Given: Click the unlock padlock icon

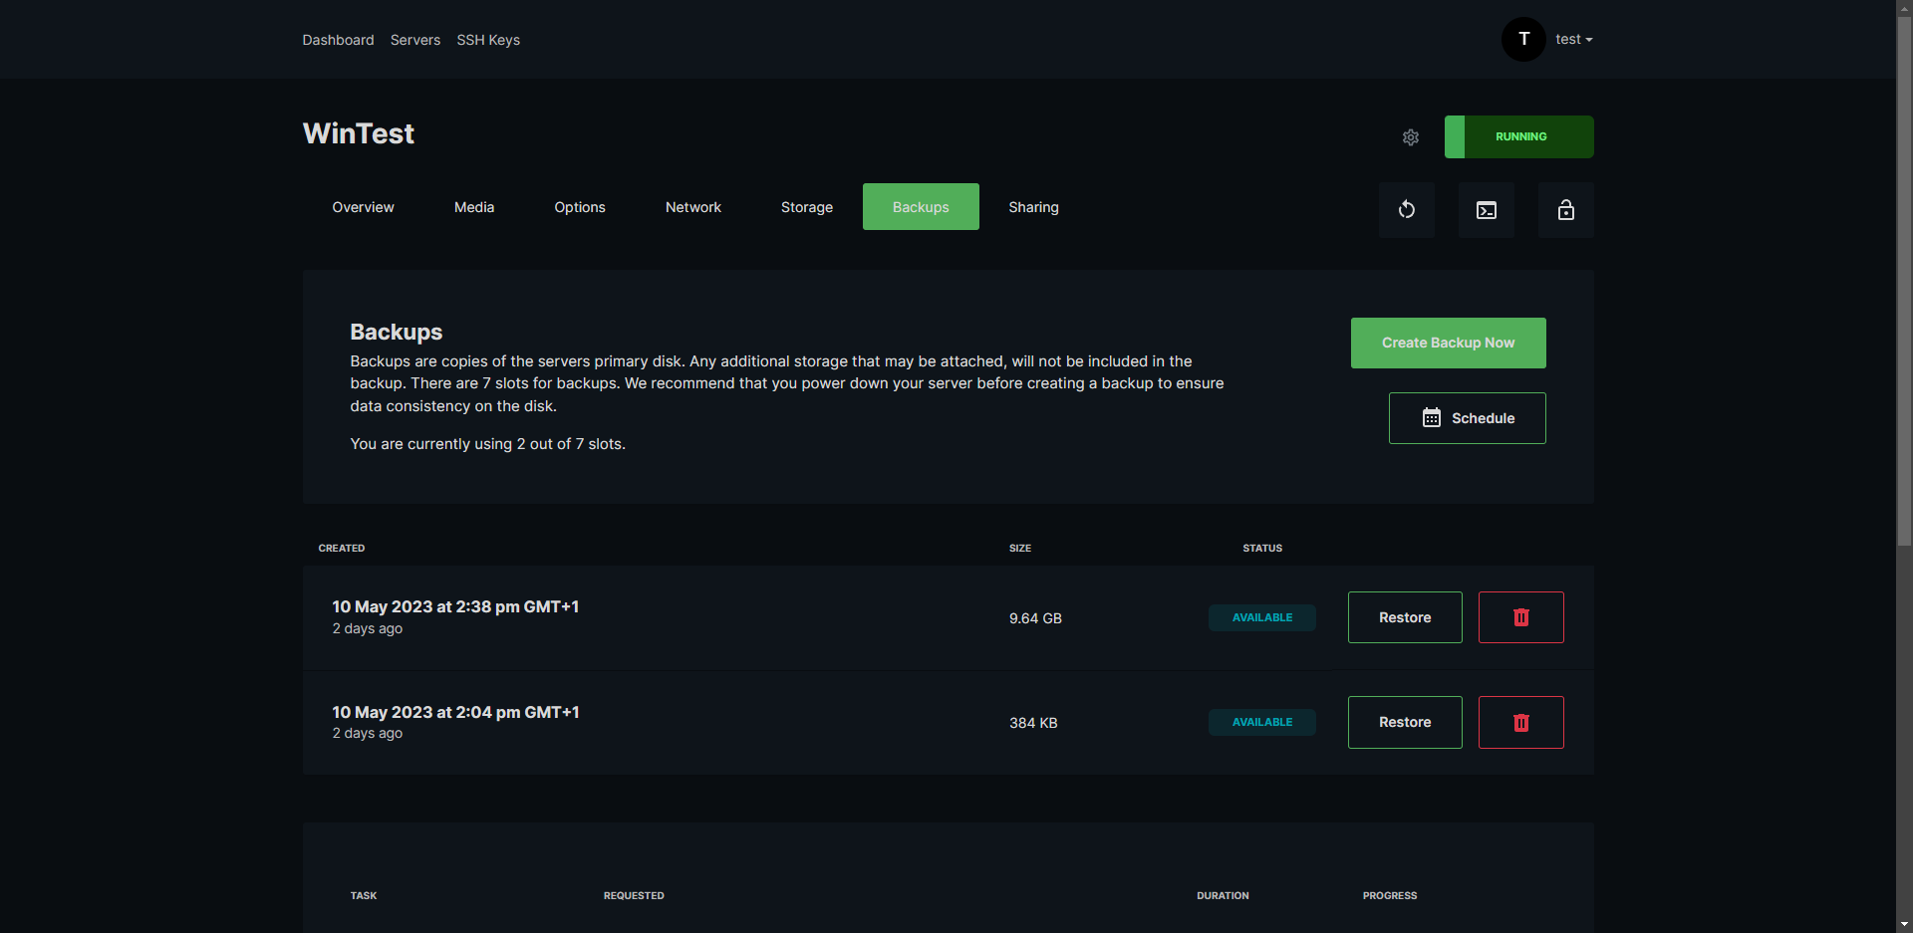Looking at the screenshot, I should pyautogui.click(x=1565, y=209).
